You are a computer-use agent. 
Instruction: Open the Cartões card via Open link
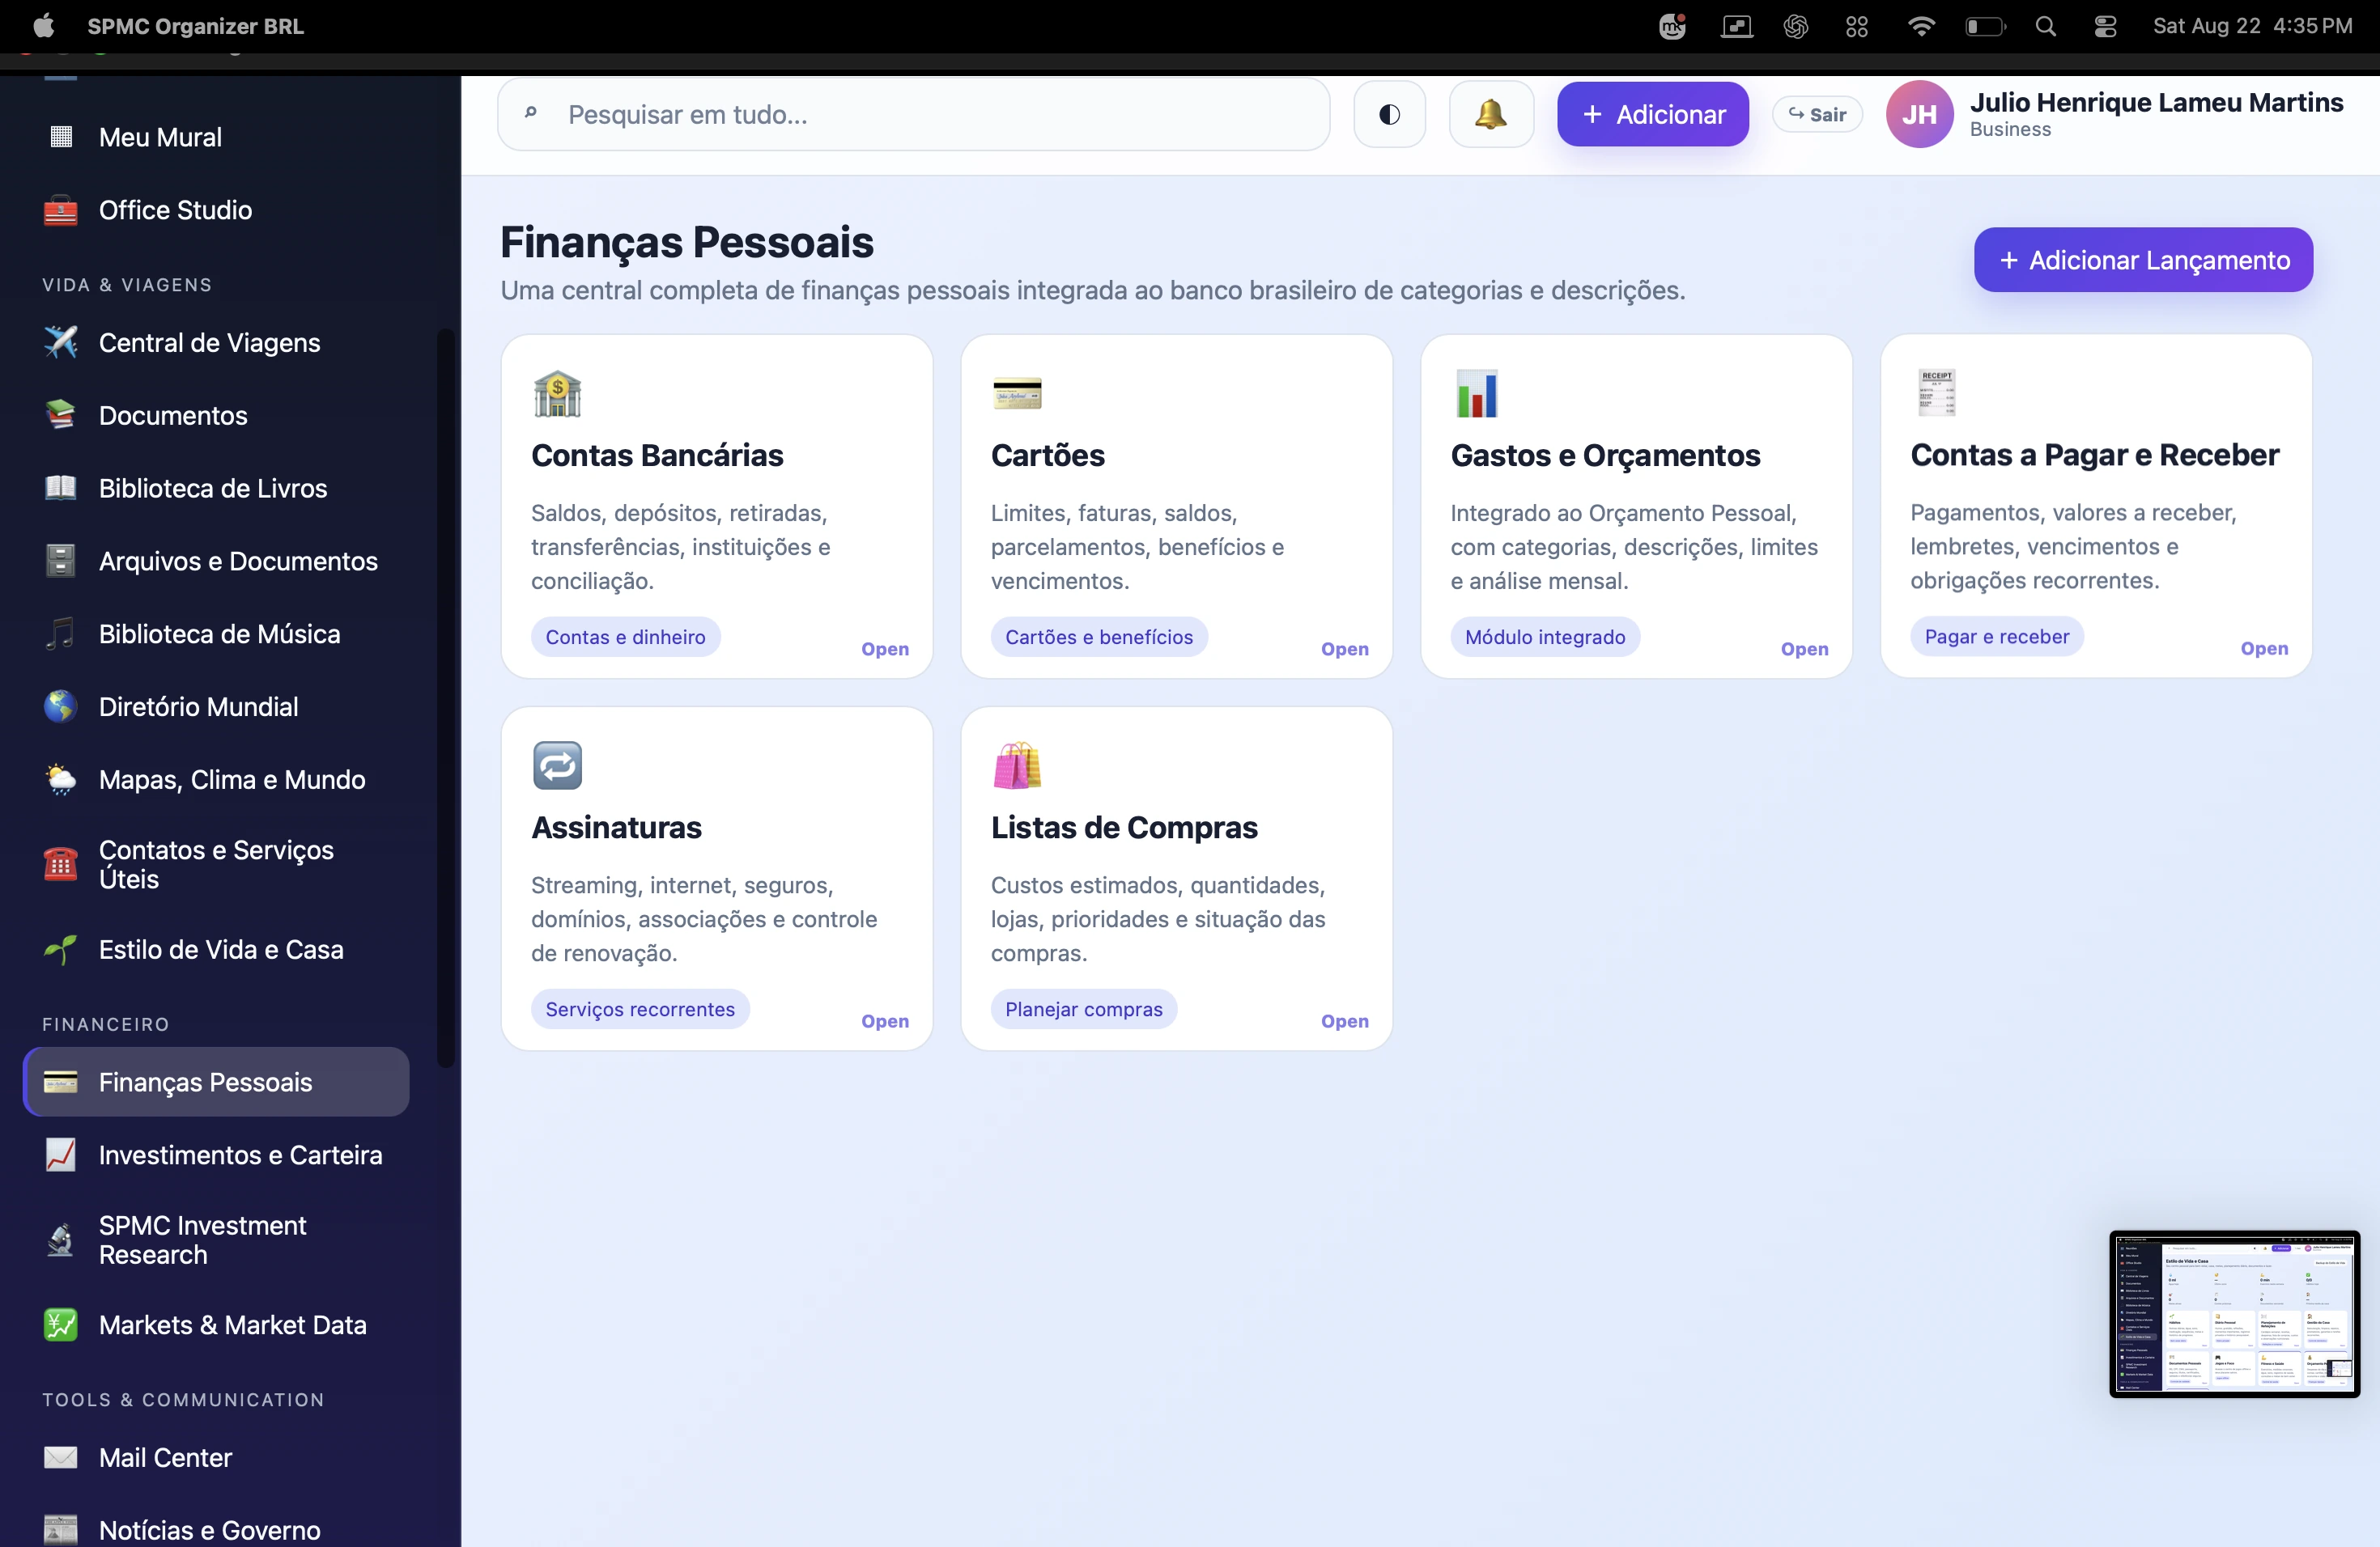point(1345,650)
